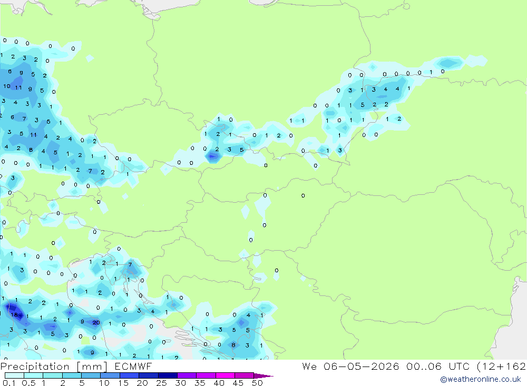The height and width of the screenshot is (386, 527).
Task: Click the 2–5 mm legend color box
Action: pos(72,375)
